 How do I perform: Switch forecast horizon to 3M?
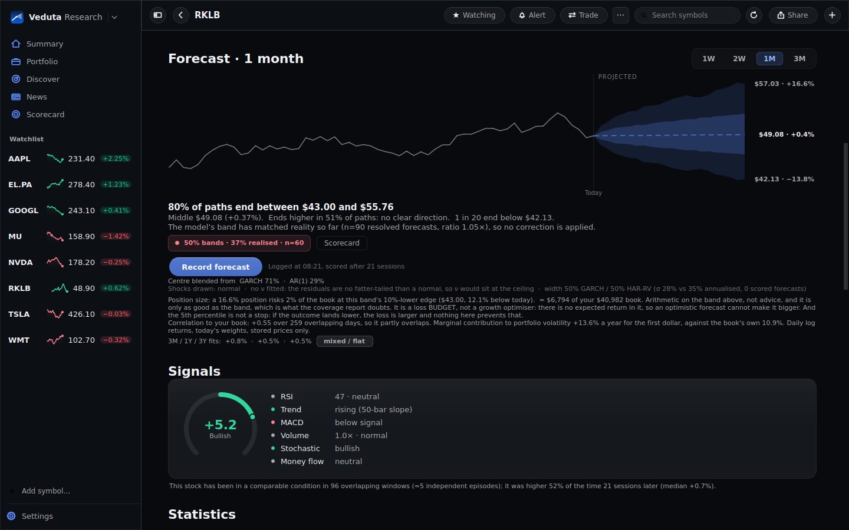click(x=799, y=58)
